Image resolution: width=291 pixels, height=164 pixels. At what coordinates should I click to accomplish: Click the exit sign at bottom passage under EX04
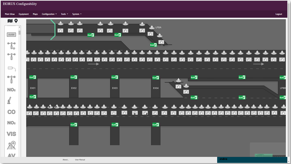156,125
